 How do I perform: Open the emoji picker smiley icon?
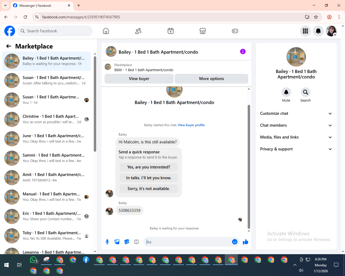235,242
